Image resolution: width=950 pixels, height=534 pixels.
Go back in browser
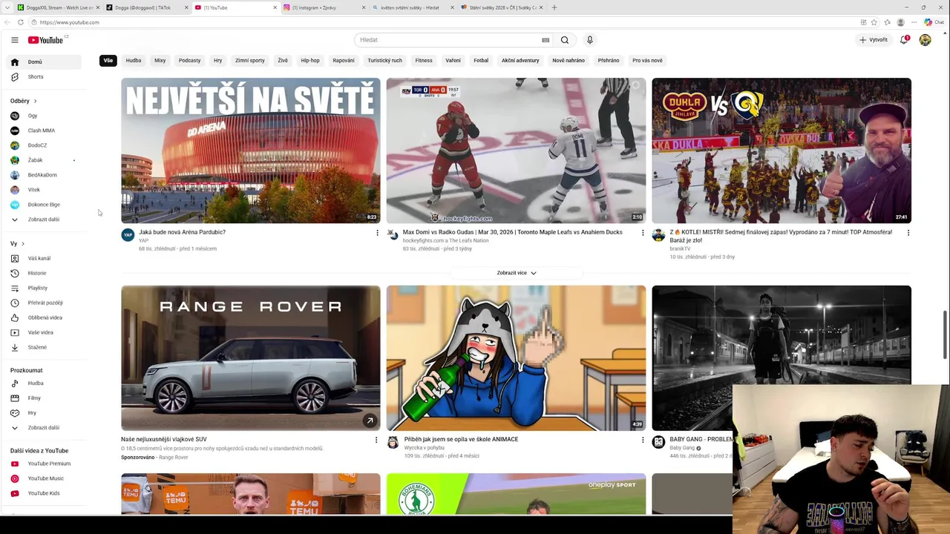(9, 22)
